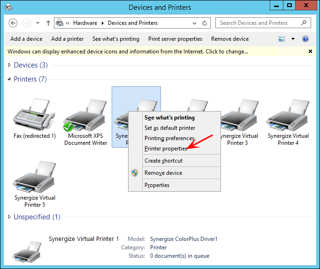Go back with the Back arrow button
The image size is (320, 269).
[13, 23]
